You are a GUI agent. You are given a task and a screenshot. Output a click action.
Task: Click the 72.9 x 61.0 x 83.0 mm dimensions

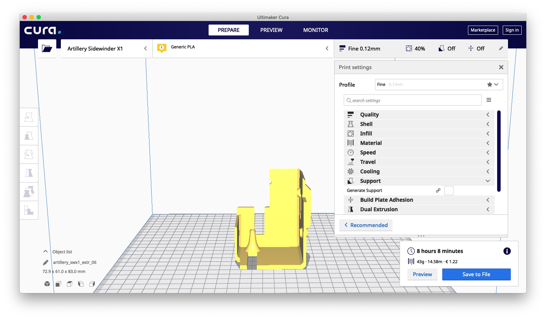click(64, 271)
